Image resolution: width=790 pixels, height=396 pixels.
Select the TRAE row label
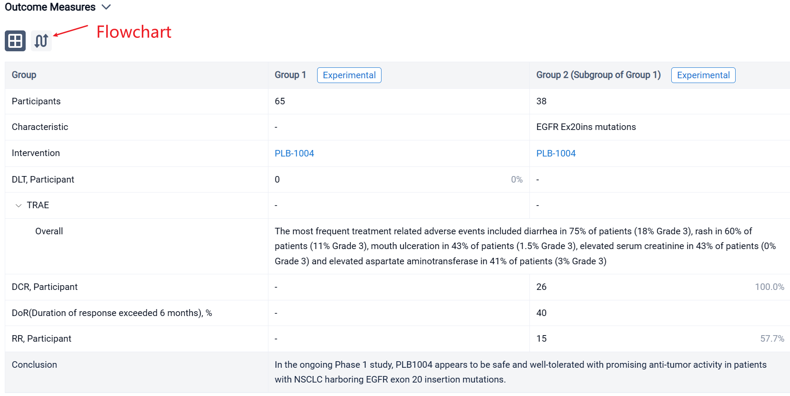point(38,205)
